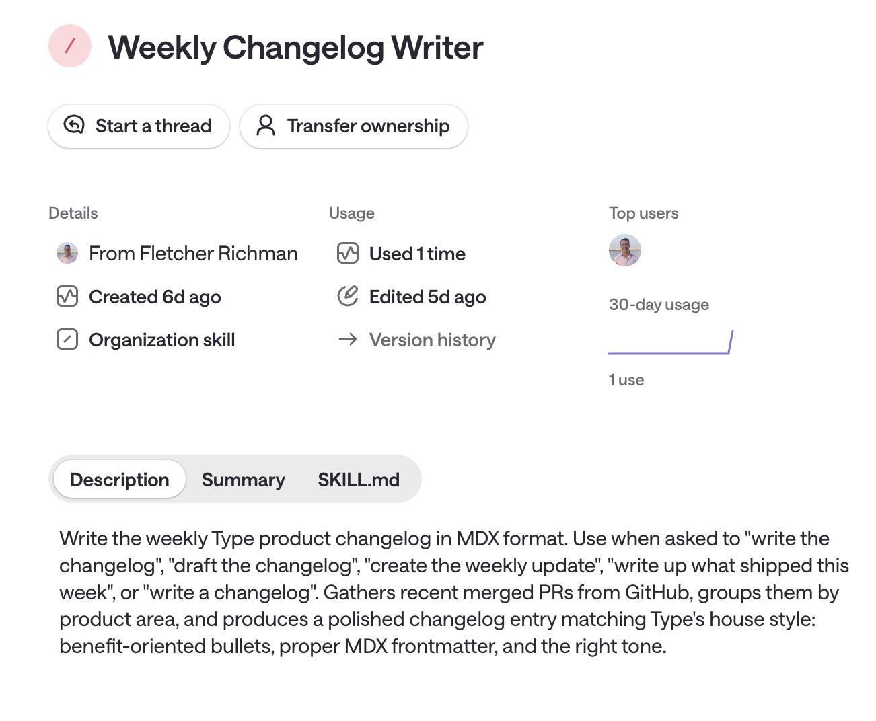Click the arrow icon before Version history
This screenshot has height=721, width=876.
click(x=348, y=339)
